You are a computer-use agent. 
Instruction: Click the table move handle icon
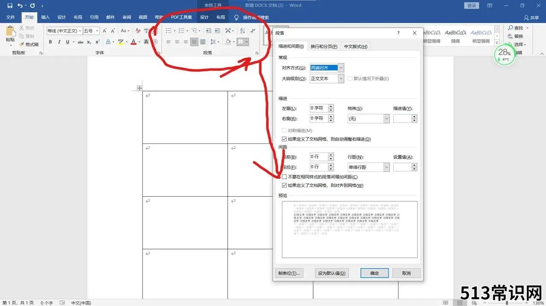point(139,88)
